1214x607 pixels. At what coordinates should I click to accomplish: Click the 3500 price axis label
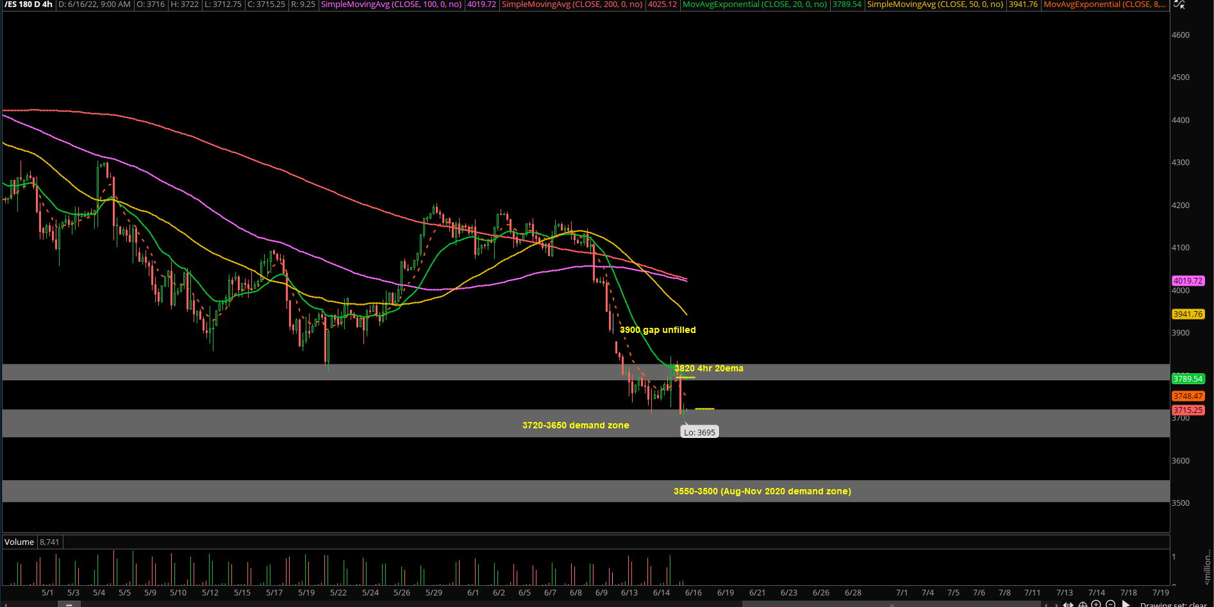[x=1181, y=503]
